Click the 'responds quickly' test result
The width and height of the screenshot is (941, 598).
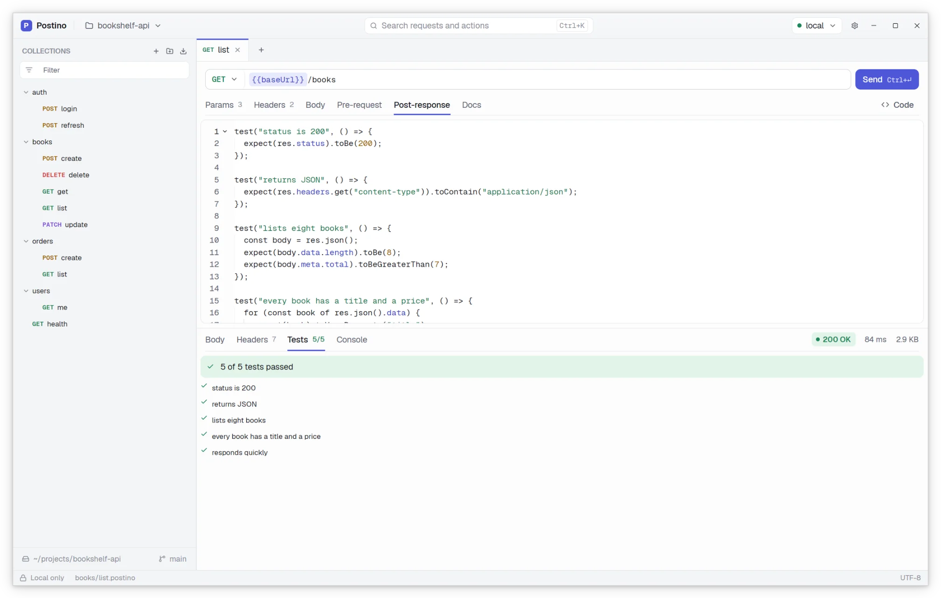[240, 452]
